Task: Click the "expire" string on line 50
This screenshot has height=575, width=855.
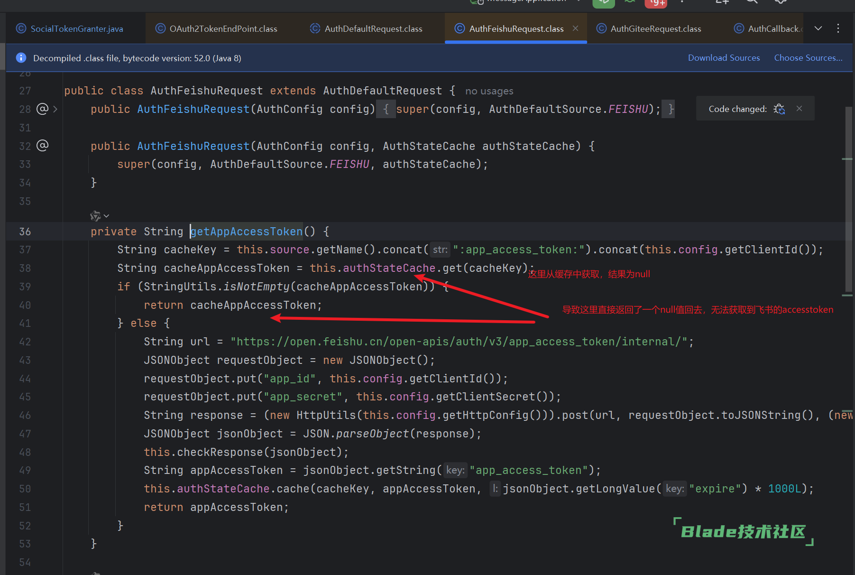Action: 715,489
